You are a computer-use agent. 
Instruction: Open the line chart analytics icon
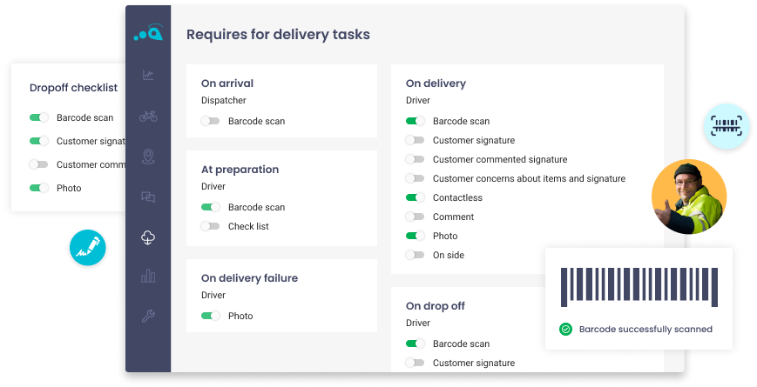click(148, 75)
